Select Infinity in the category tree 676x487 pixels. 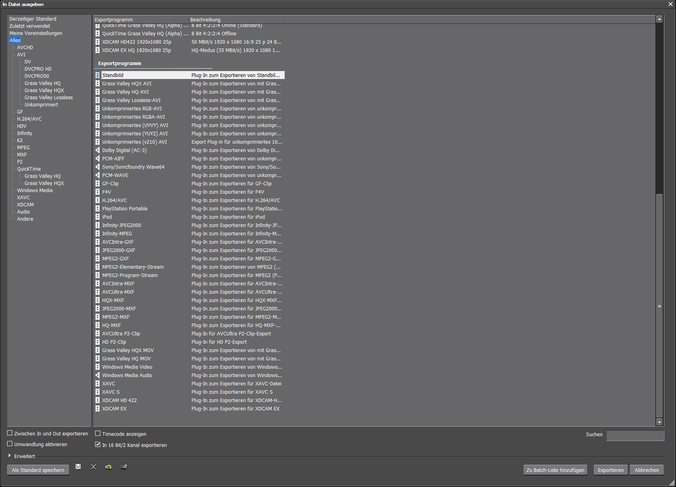click(x=25, y=133)
